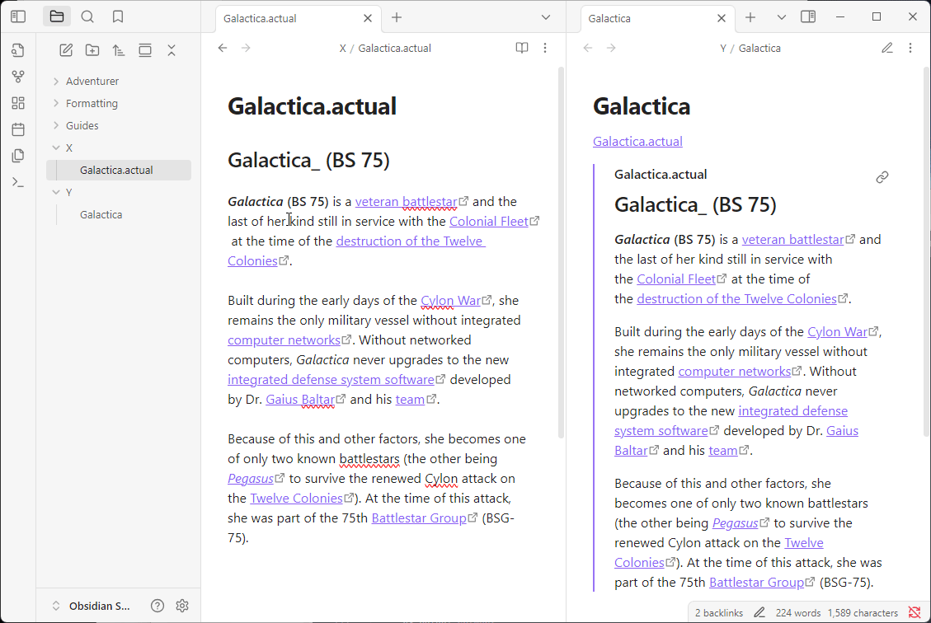This screenshot has height=623, width=931.
Task: Open the canvas icon in ribbon
Action: [18, 103]
